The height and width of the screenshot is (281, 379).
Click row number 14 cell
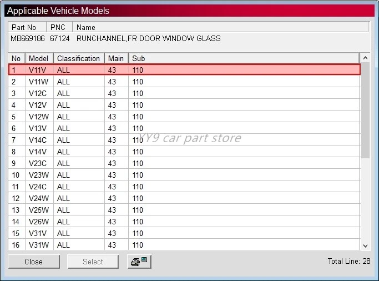16,222
